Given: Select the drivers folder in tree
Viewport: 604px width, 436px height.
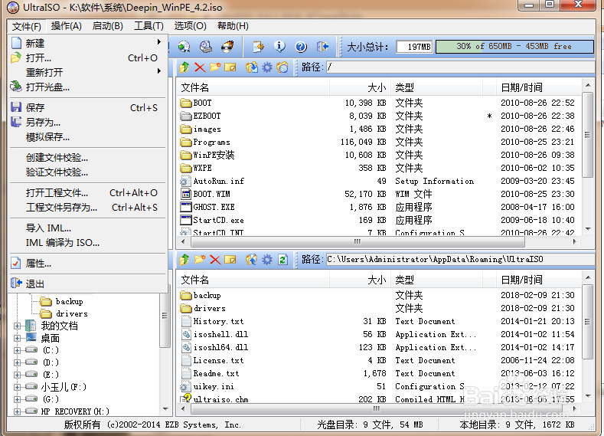Looking at the screenshot, I should [x=72, y=314].
